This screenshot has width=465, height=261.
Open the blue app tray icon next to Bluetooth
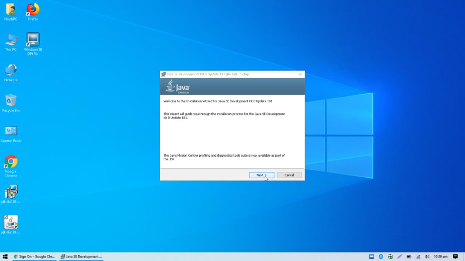[371, 257]
